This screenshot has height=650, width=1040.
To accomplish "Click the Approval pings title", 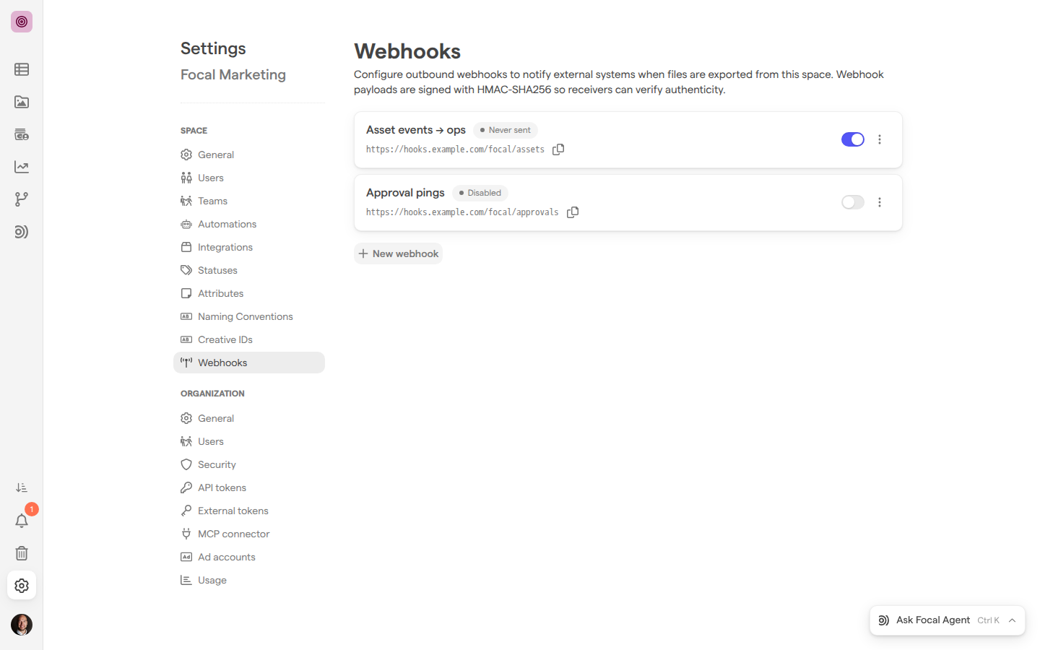I will click(405, 193).
